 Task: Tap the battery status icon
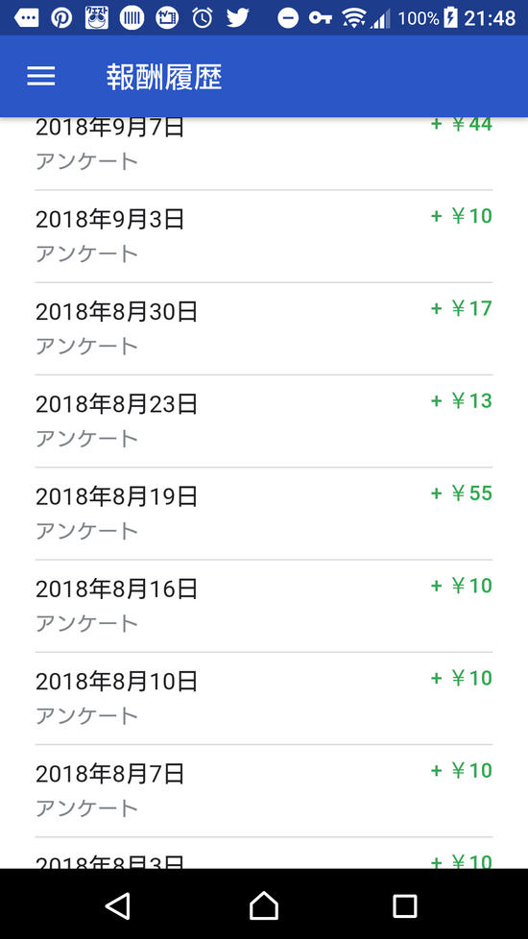pyautogui.click(x=451, y=18)
